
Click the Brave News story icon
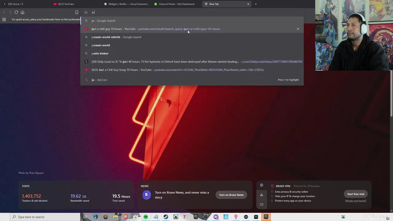pos(146,195)
